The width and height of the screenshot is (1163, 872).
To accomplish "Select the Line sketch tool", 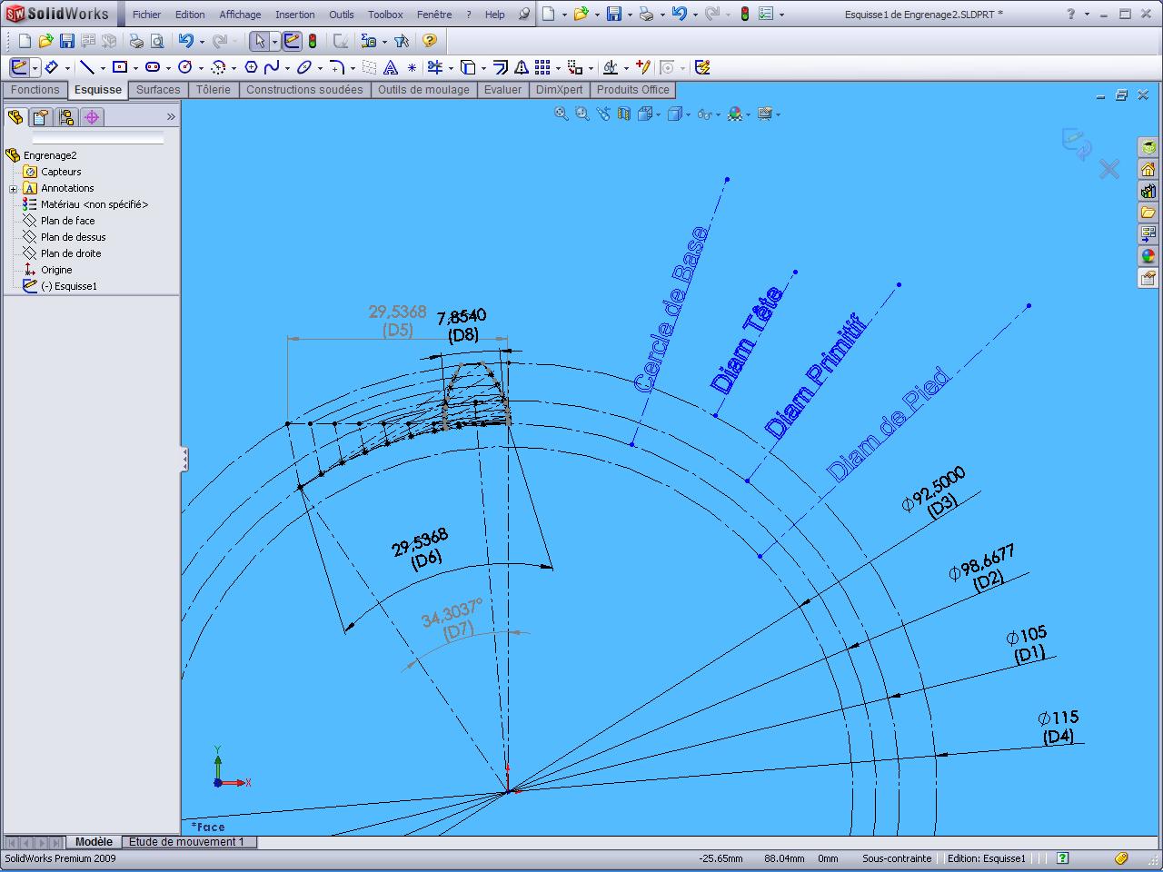I will (86, 67).
